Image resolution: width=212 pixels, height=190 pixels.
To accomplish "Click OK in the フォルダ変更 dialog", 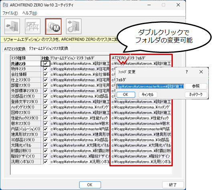I will (x=126, y=95).
